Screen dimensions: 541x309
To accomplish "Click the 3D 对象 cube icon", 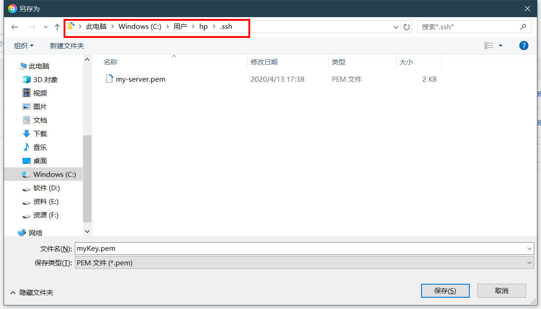I will (27, 79).
